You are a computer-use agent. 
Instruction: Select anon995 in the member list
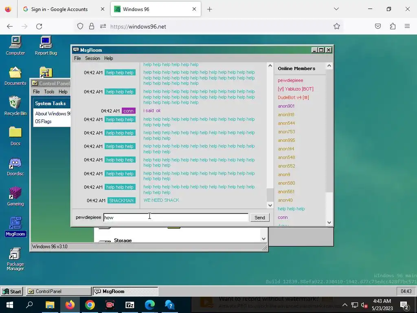coord(286,140)
